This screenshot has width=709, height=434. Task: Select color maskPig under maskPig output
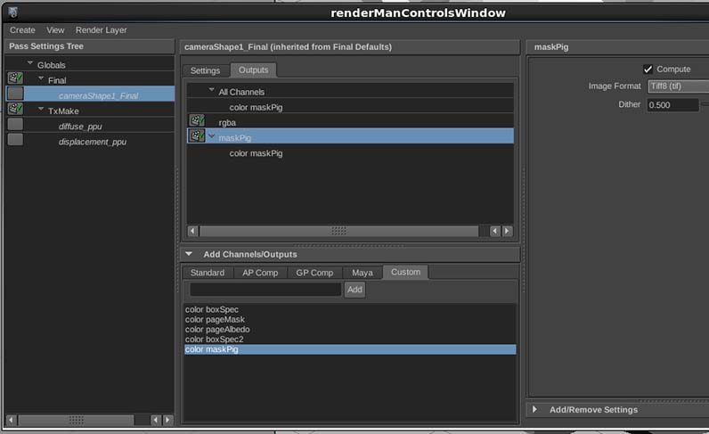pyautogui.click(x=256, y=153)
